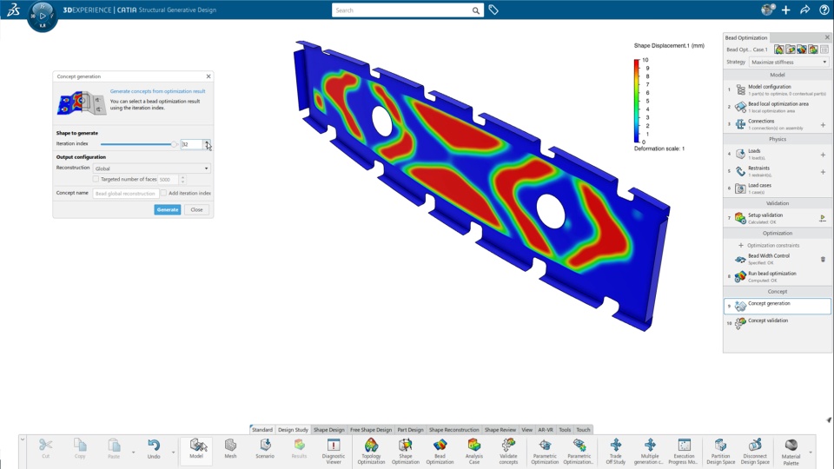
Task: Click the tag icon beside search
Action: pyautogui.click(x=493, y=10)
